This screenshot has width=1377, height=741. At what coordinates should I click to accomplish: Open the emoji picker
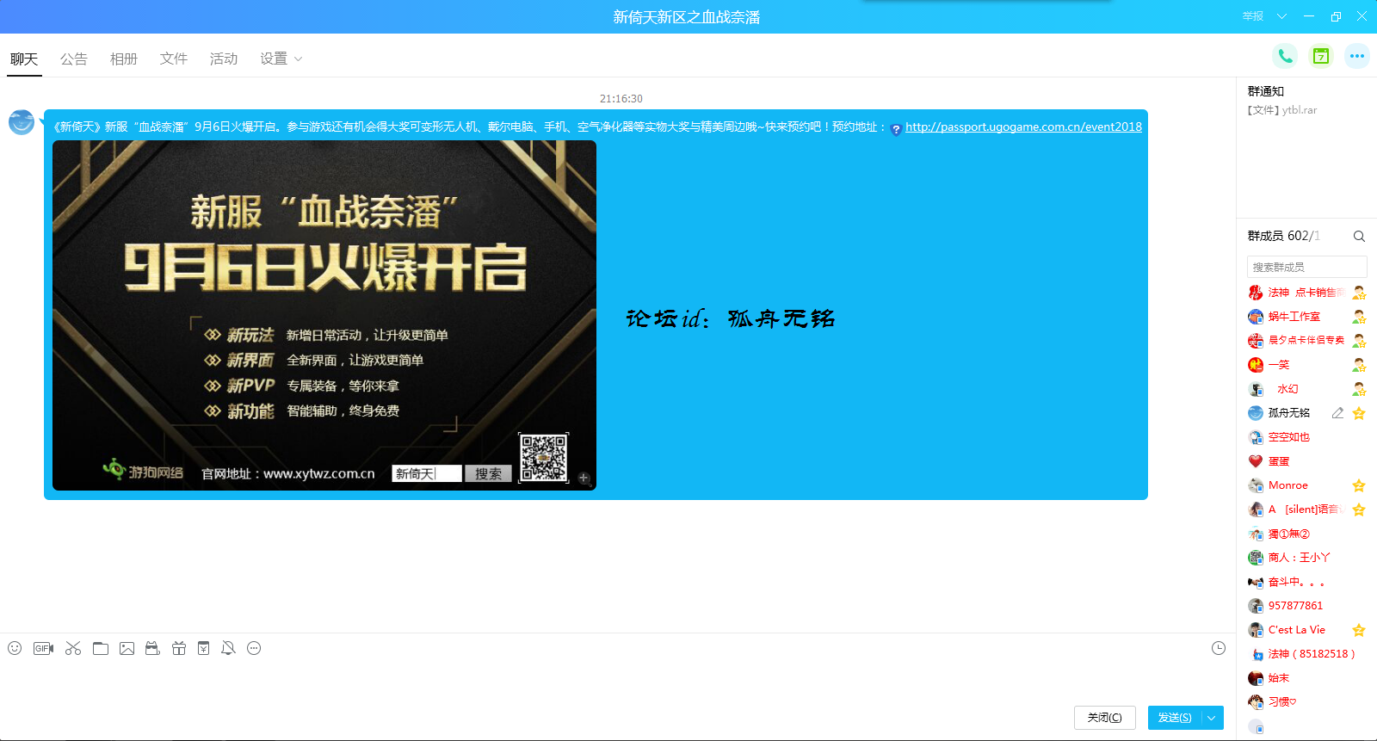[x=15, y=648]
